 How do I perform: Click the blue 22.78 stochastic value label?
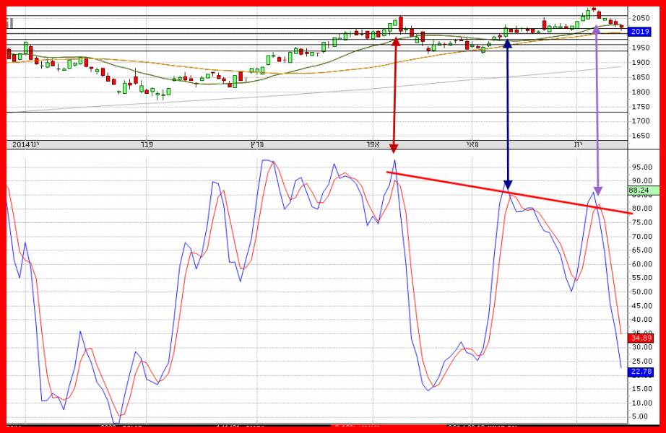[x=641, y=372]
